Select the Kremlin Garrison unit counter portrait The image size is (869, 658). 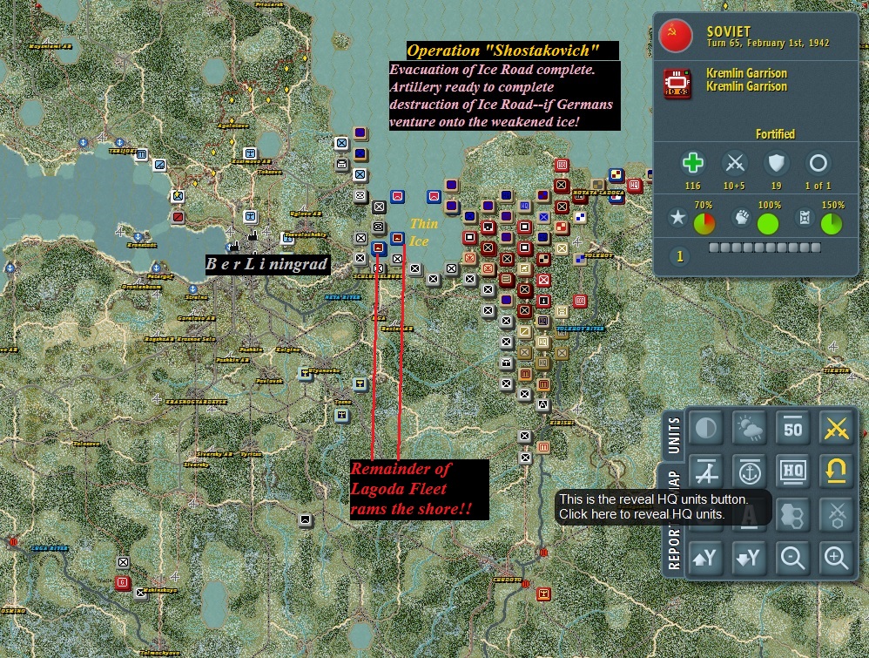pyautogui.click(x=676, y=85)
